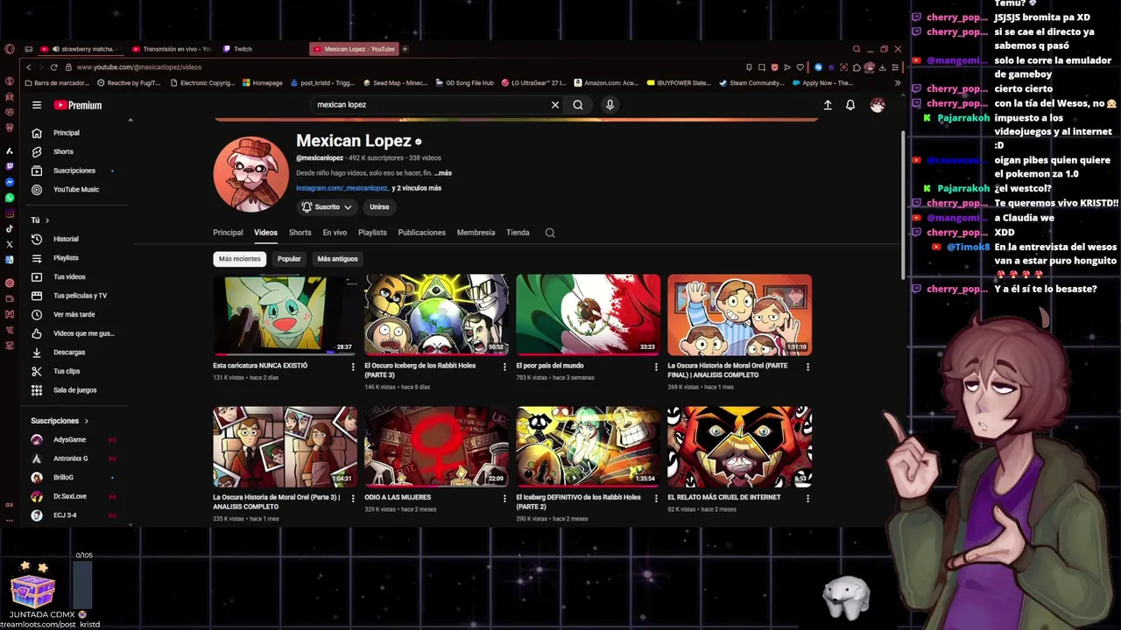Run search with the magnifier button
This screenshot has height=630, width=1121.
[578, 105]
